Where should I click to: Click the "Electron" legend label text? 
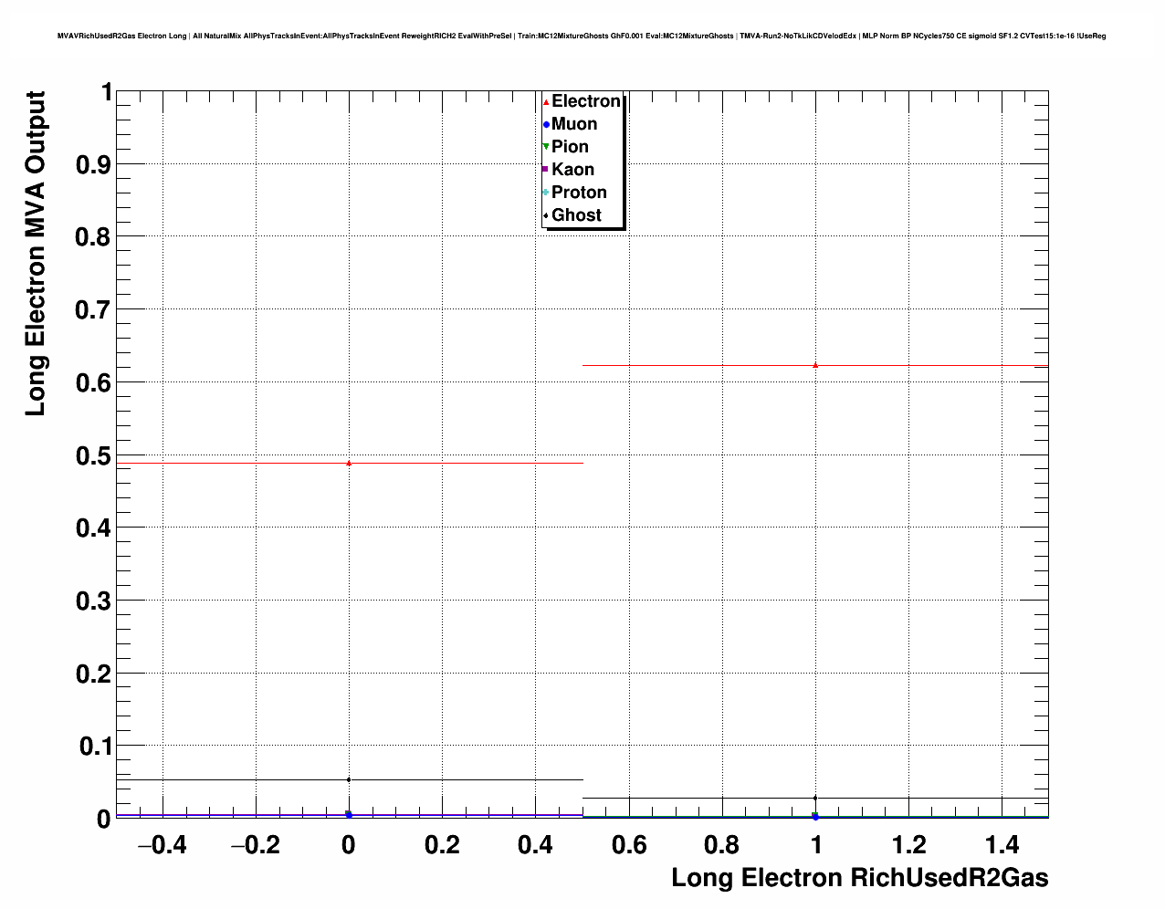(586, 101)
